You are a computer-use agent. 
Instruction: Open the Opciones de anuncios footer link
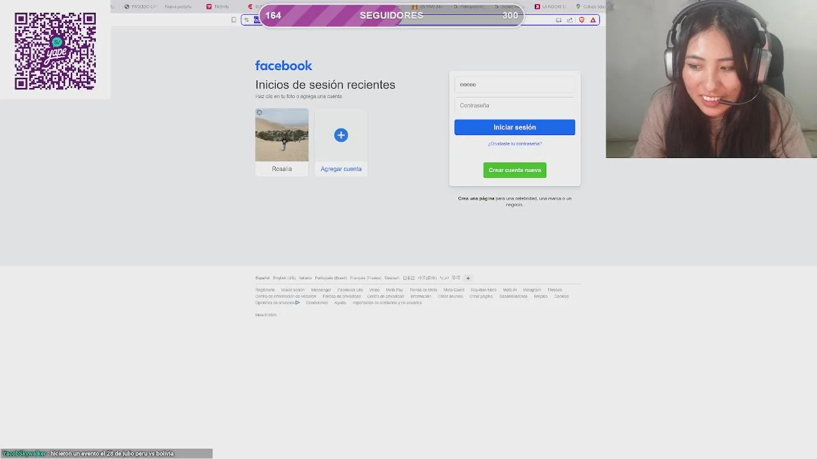(277, 303)
